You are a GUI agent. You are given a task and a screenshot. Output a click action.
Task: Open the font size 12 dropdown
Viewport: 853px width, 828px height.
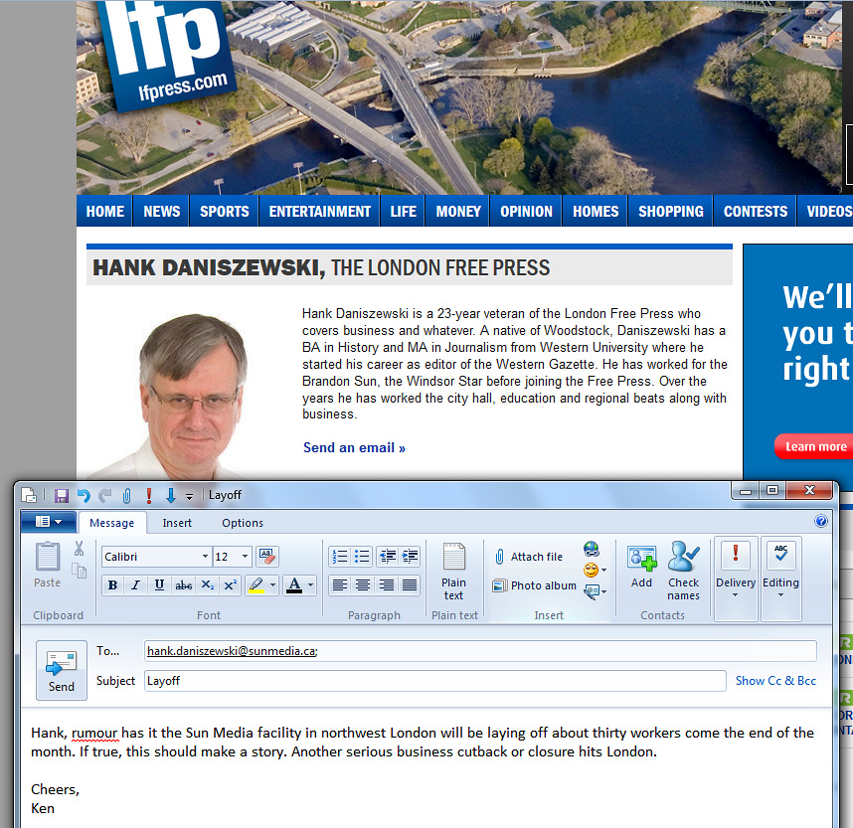(245, 557)
